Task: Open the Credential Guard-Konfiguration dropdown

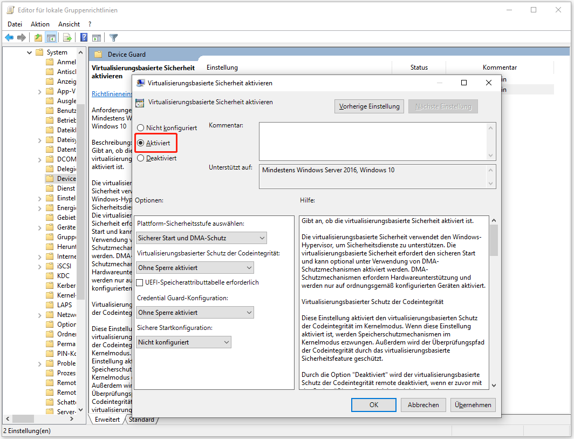Action: pyautogui.click(x=195, y=312)
